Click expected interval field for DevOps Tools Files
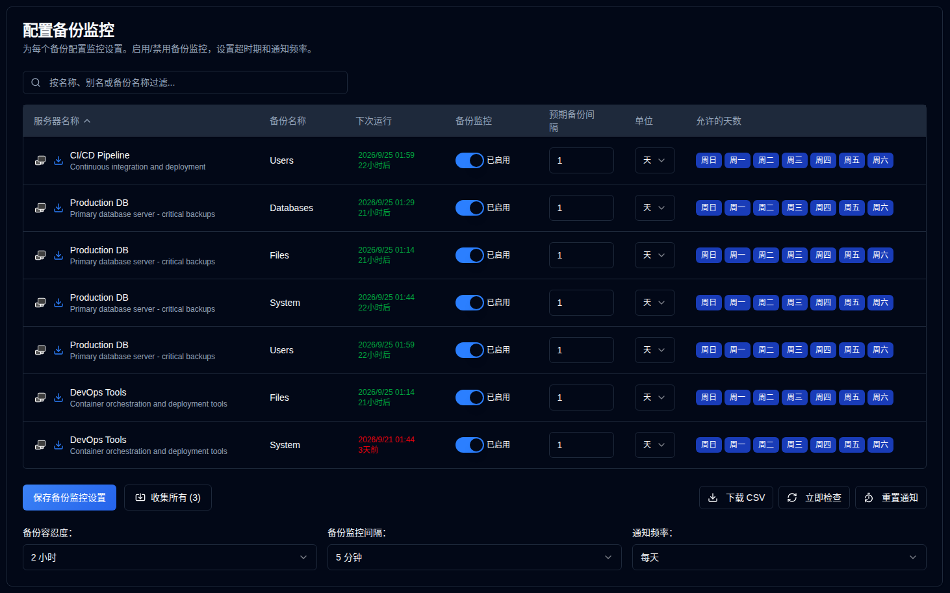Viewport: 950px width, 593px height. click(582, 397)
